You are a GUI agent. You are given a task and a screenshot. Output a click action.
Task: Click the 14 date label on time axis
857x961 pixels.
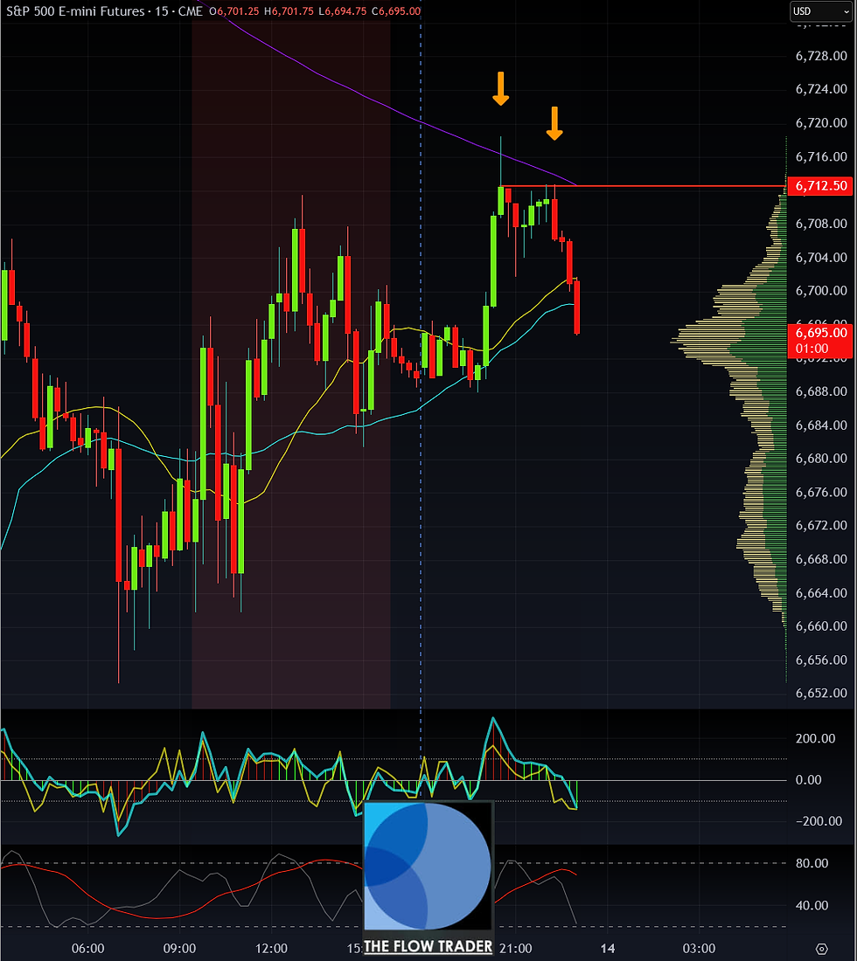(607, 948)
